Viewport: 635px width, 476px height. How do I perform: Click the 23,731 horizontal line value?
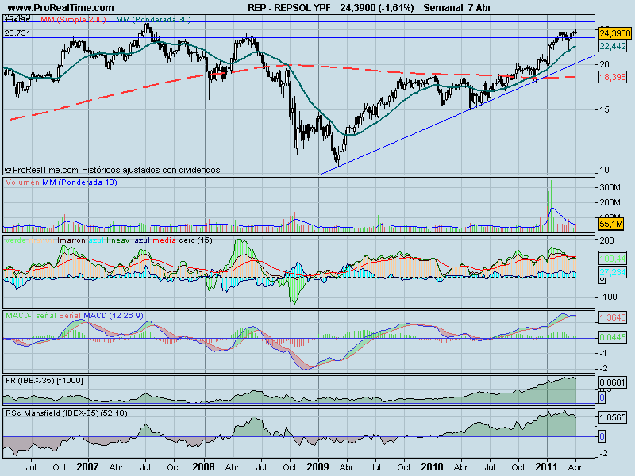tap(17, 33)
